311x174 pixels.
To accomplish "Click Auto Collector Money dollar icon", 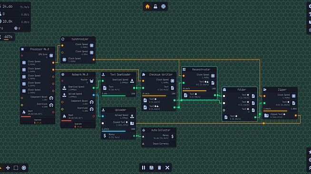I will pyautogui.click(x=173, y=136).
